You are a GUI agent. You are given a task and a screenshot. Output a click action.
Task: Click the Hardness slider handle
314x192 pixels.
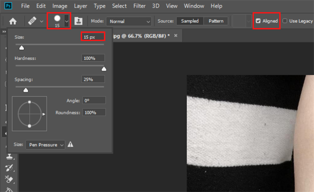[104, 69]
